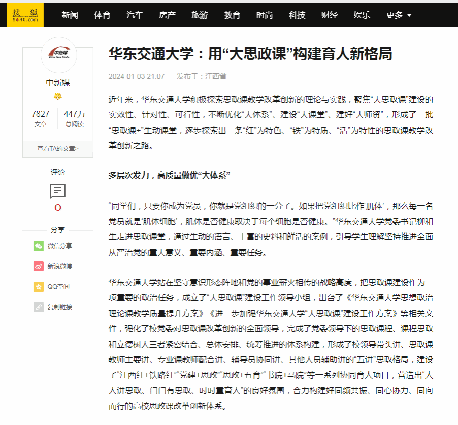Expand the 更多 dropdown menu

pos(399,15)
